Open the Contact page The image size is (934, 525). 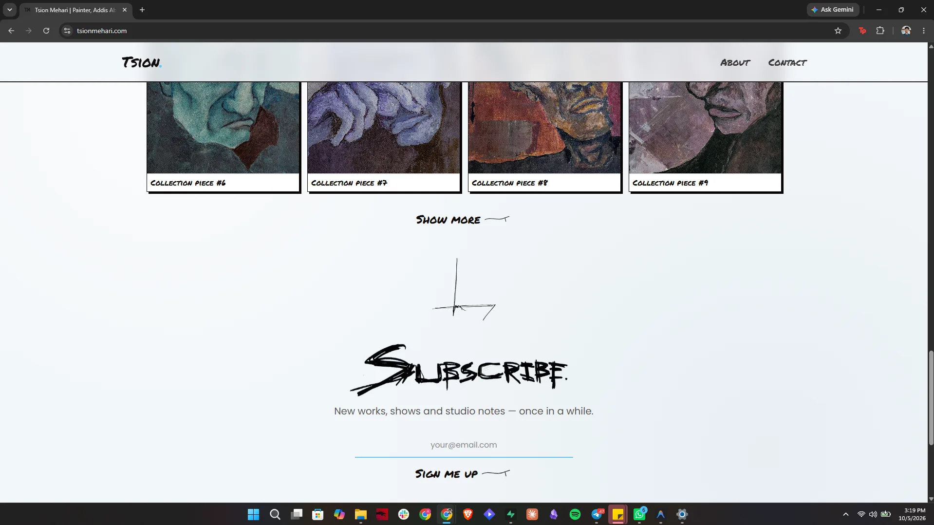(787, 62)
